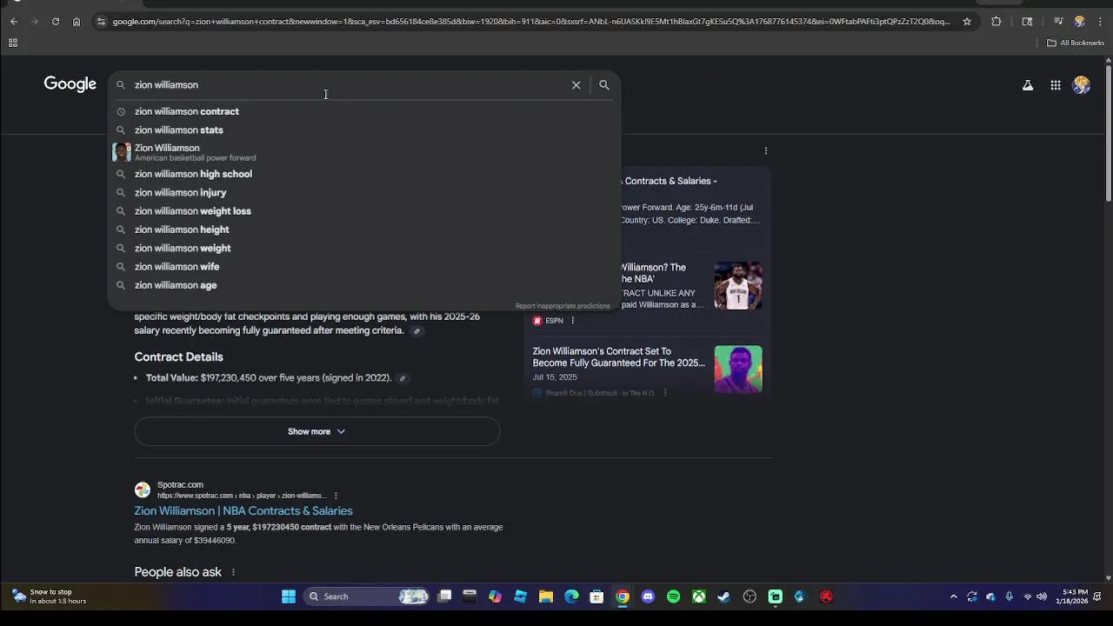Open Zion Williamson NBA Contracts & Salaries link

pos(243,511)
